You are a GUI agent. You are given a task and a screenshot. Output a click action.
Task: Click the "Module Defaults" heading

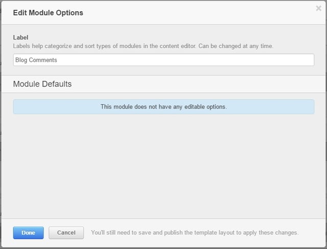click(x=42, y=84)
